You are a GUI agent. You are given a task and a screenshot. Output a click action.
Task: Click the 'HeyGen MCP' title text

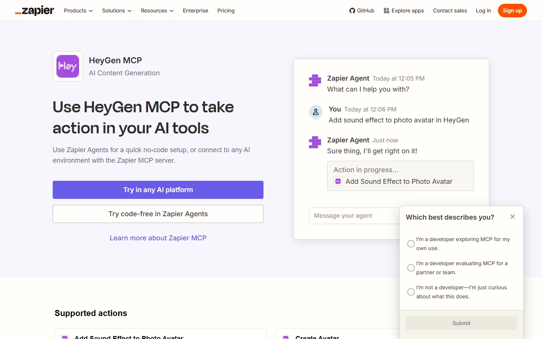coord(115,60)
